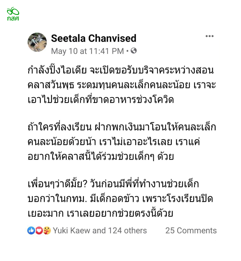Open Yuki Kaew and 124 others list
Image resolution: width=241 pixels, height=261 pixels.
(x=100, y=231)
